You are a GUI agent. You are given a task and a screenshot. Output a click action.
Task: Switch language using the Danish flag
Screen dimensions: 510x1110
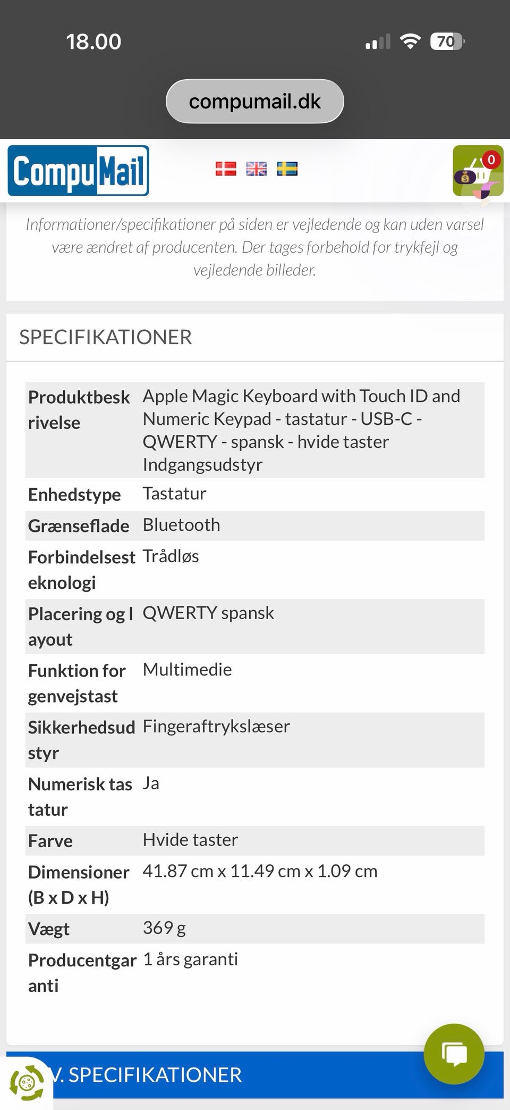click(x=226, y=169)
